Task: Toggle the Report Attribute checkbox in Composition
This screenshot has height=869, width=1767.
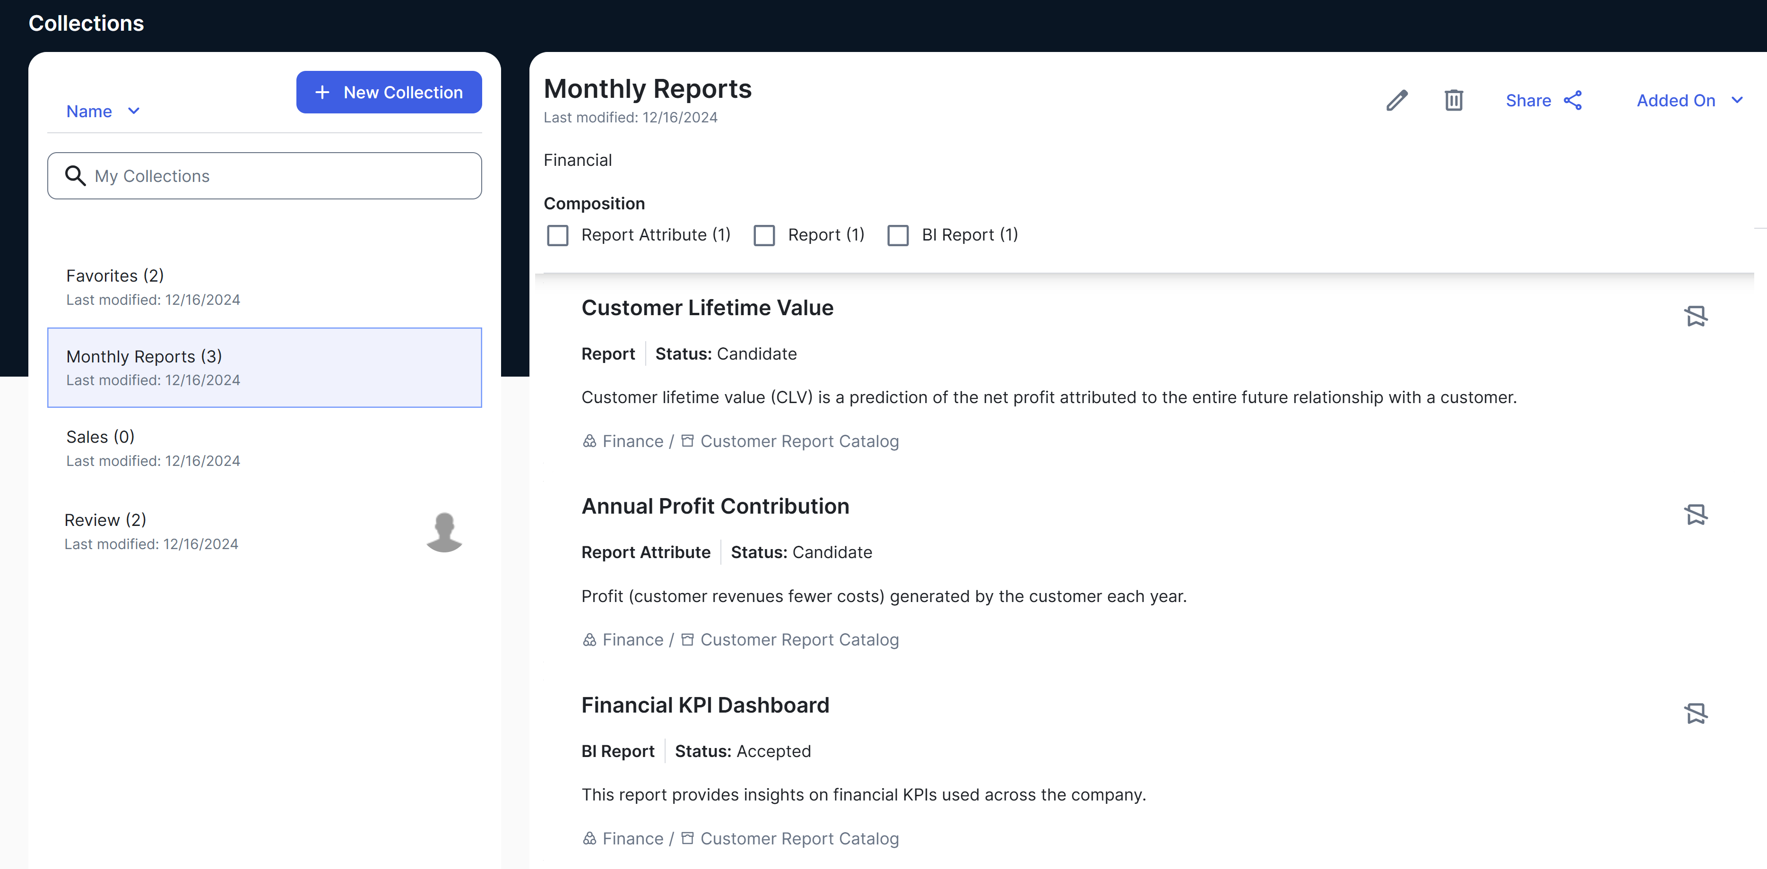Action: point(558,234)
